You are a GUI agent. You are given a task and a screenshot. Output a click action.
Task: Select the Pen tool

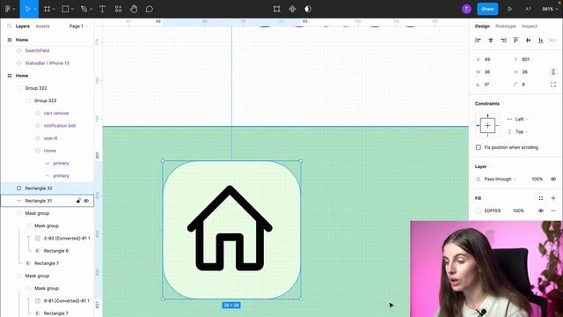pyautogui.click(x=84, y=9)
